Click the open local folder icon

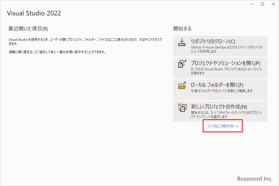(x=182, y=86)
